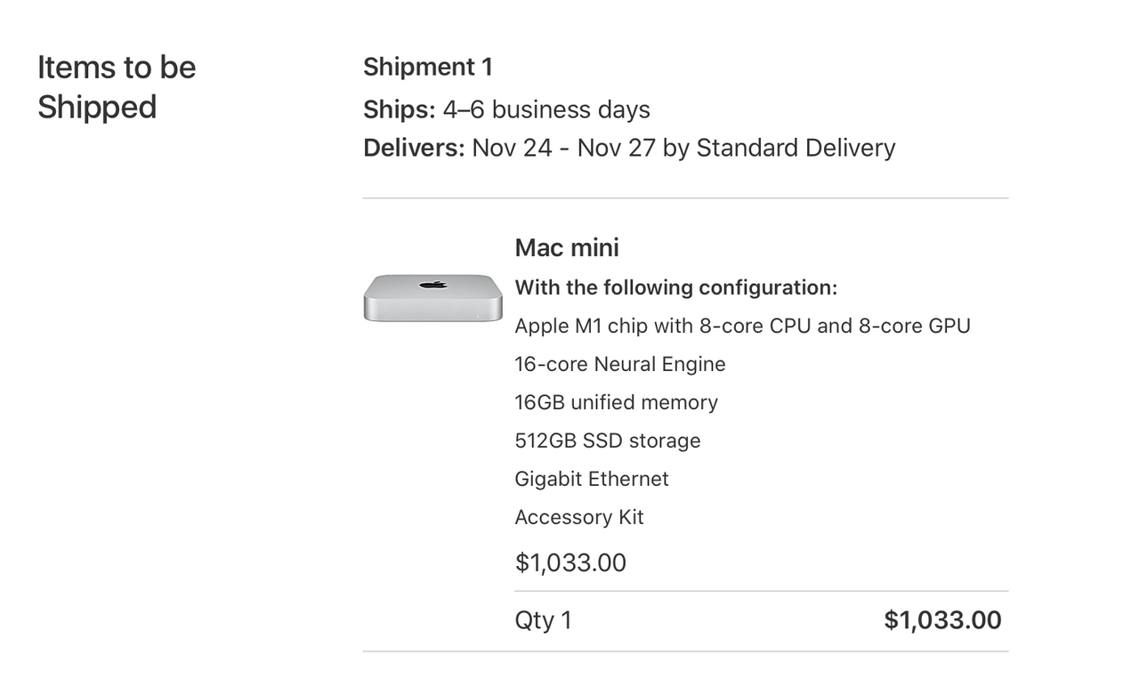The width and height of the screenshot is (1139, 695).
Task: Click the Apple M1 chip specification line
Action: (742, 326)
